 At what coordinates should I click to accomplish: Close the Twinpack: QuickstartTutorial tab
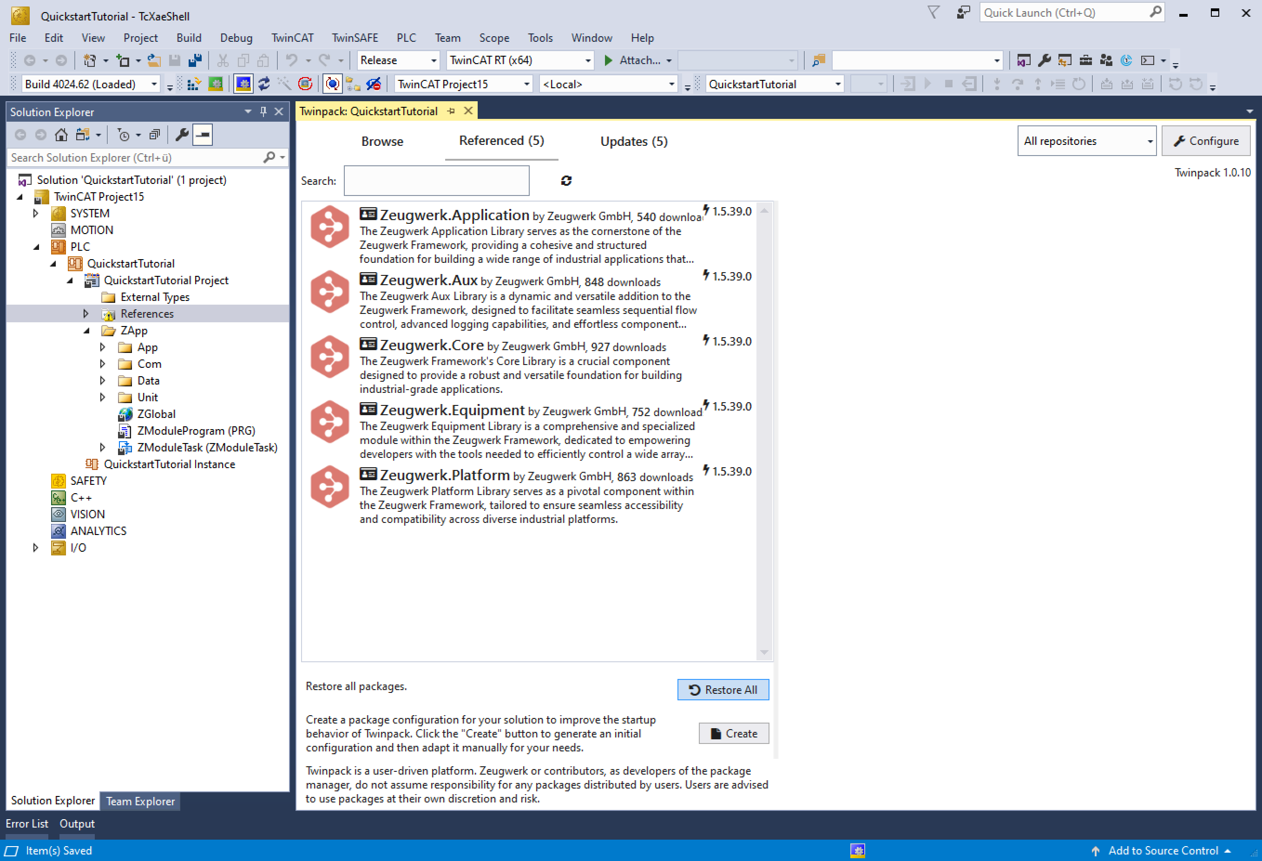468,111
